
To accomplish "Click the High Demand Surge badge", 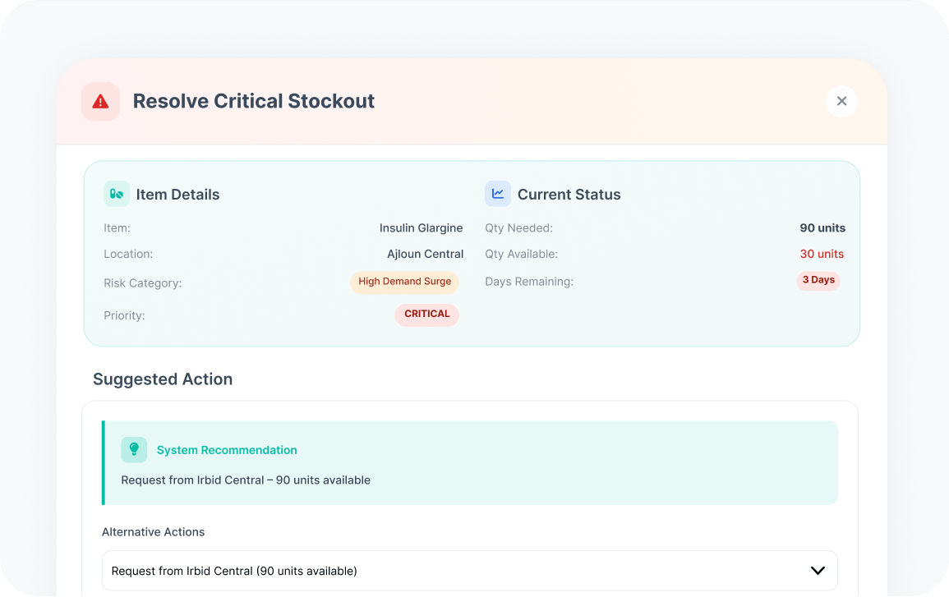I will 404,282.
